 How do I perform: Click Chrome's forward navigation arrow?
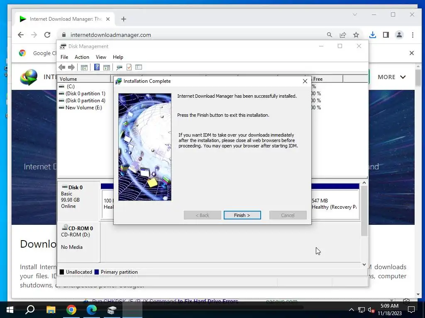coord(34,35)
